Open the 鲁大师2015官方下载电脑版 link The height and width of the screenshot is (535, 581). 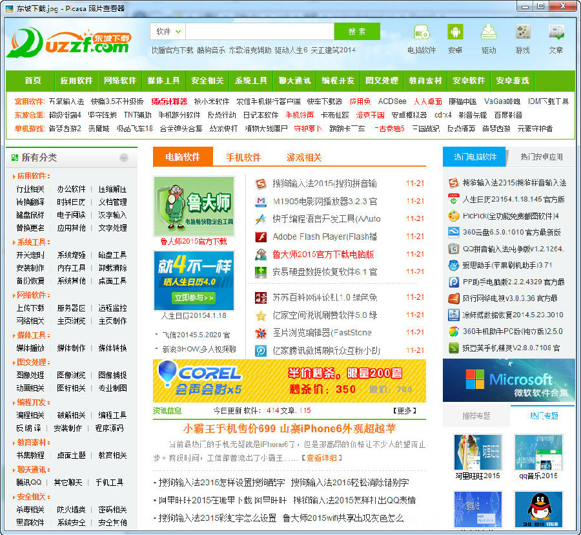323,255
